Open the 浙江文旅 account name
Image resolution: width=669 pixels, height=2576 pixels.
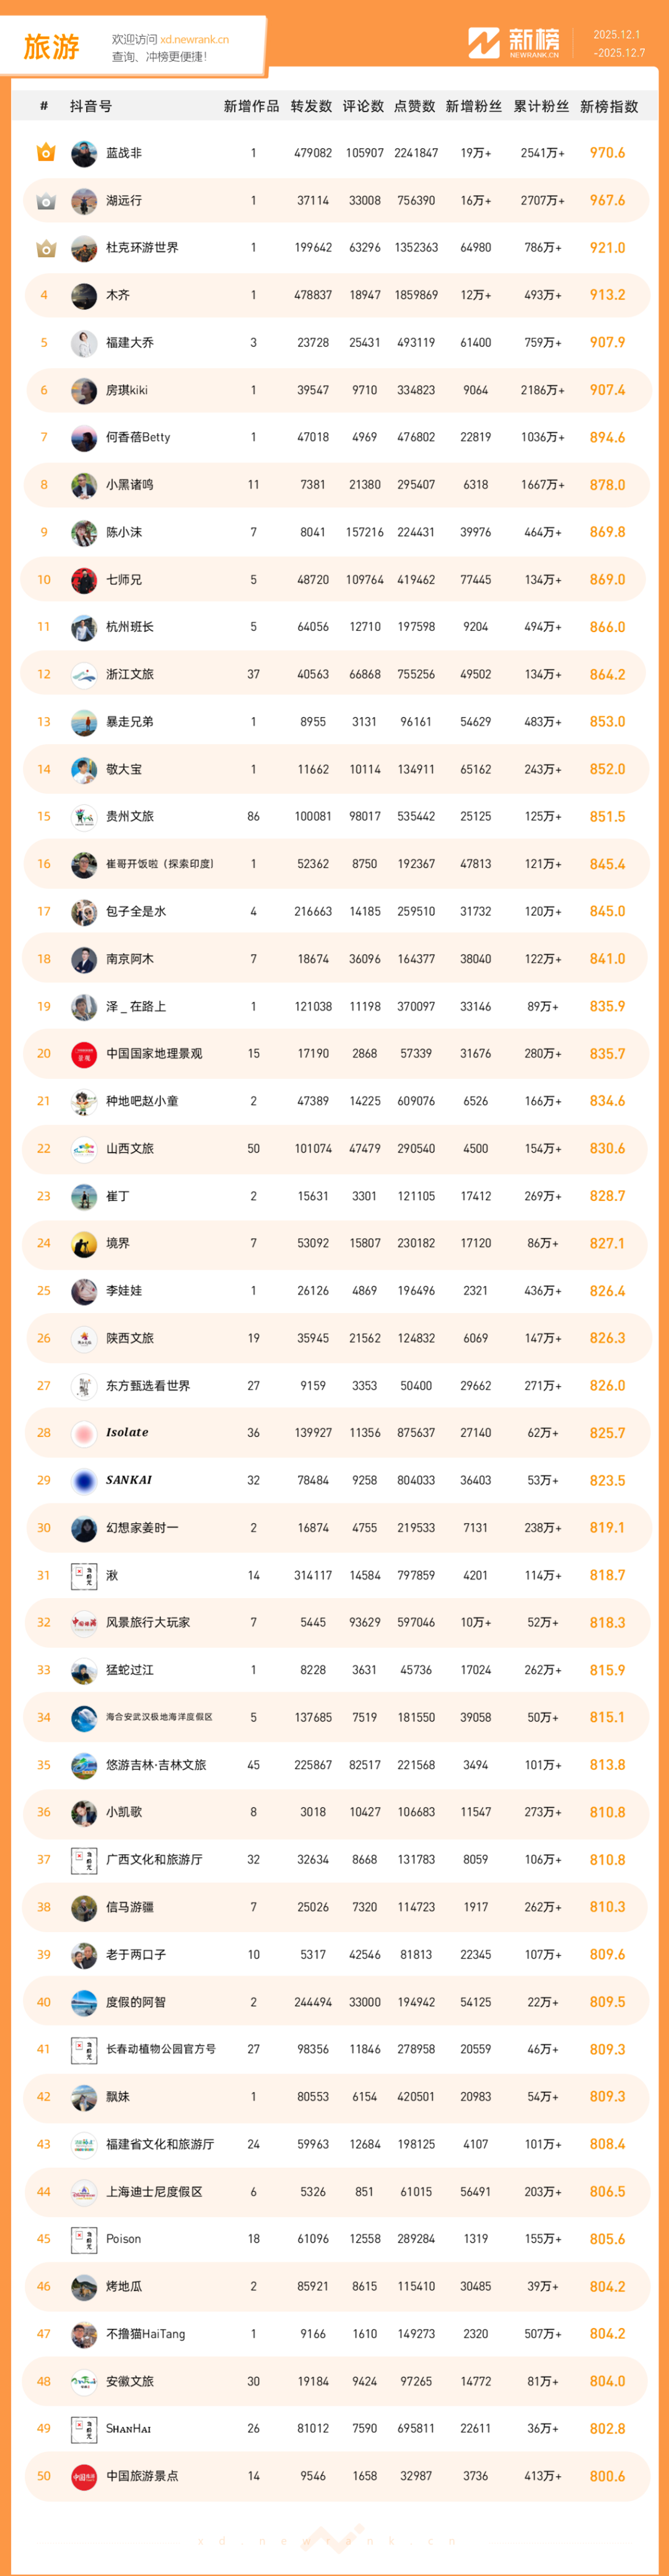[130, 674]
